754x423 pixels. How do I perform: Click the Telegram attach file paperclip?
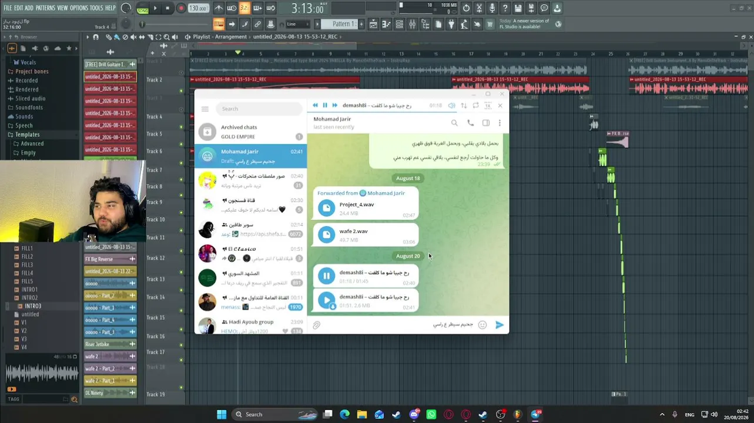(316, 325)
